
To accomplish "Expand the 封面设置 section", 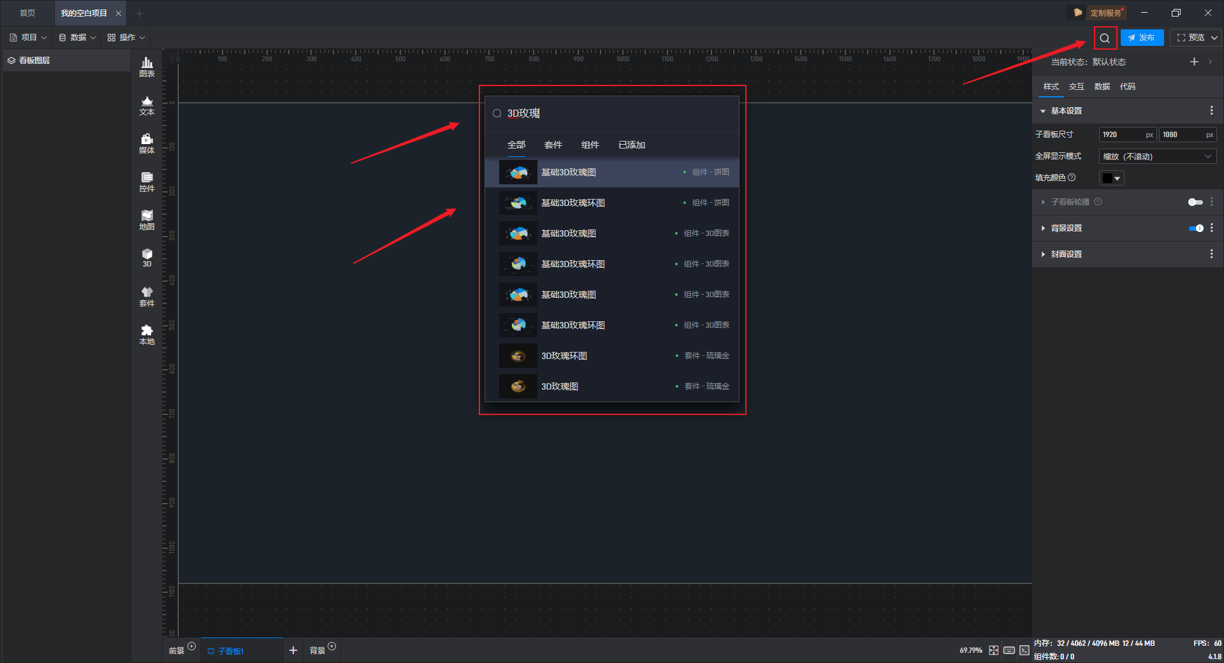I will (1043, 254).
